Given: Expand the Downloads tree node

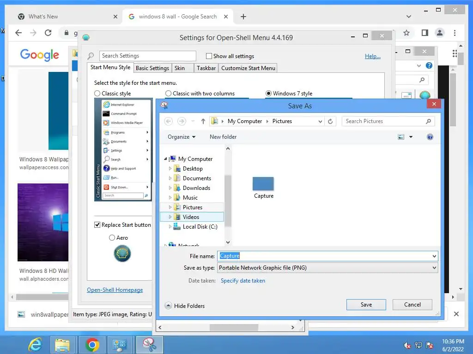Looking at the screenshot, I should pyautogui.click(x=170, y=188).
